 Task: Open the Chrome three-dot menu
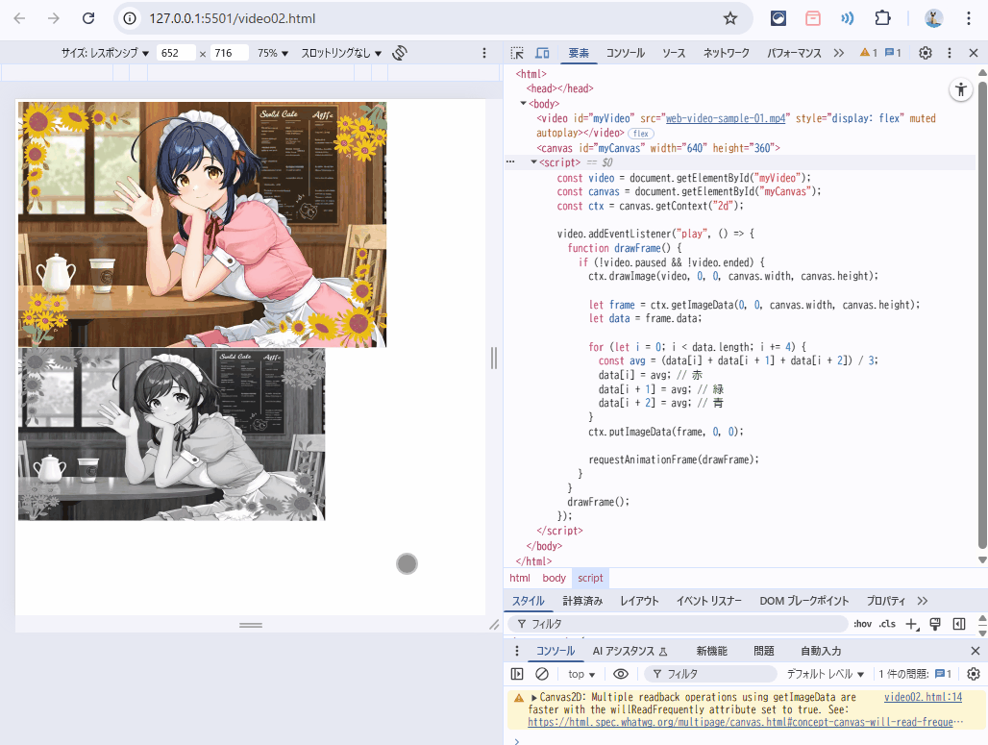pyautogui.click(x=969, y=18)
